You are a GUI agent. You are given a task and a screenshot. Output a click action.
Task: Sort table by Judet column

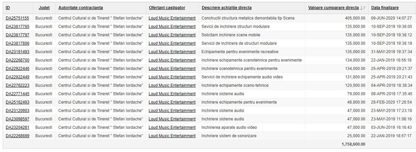coord(44,8)
